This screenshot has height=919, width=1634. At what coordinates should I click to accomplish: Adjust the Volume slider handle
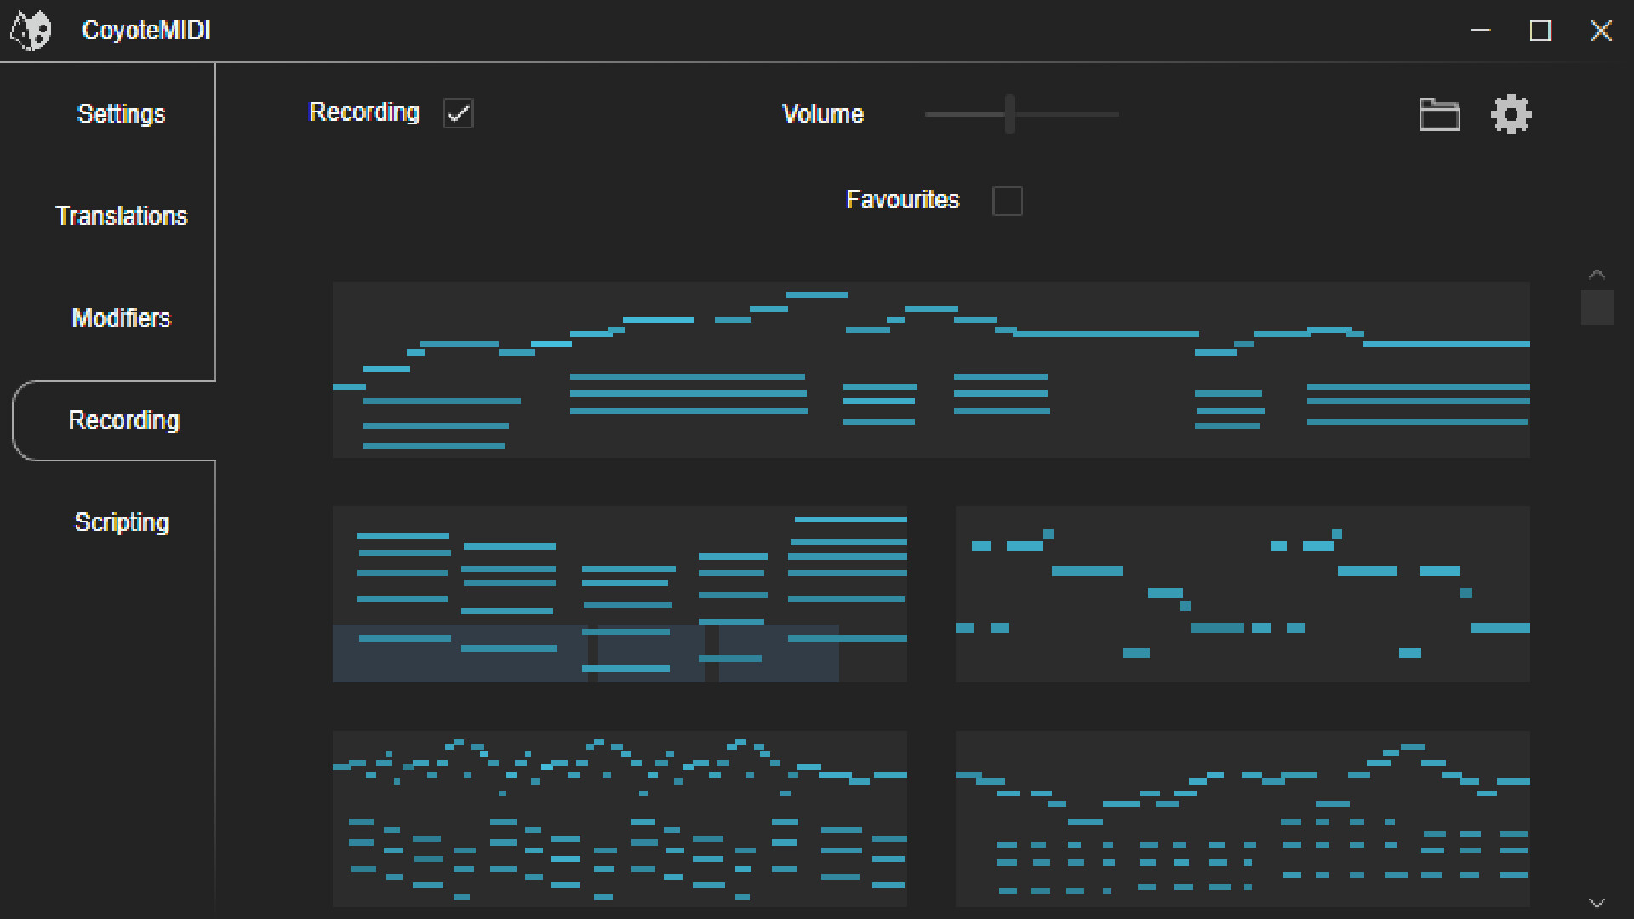click(x=1009, y=114)
